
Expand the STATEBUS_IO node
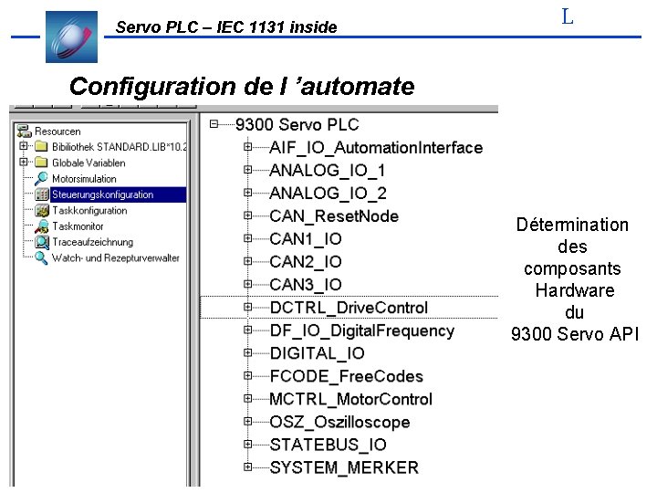pyautogui.click(x=247, y=444)
